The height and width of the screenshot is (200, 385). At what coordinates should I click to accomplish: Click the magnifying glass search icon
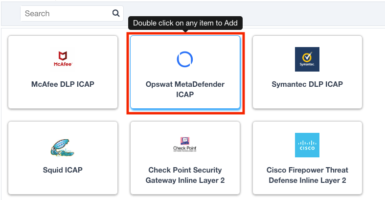pos(116,13)
